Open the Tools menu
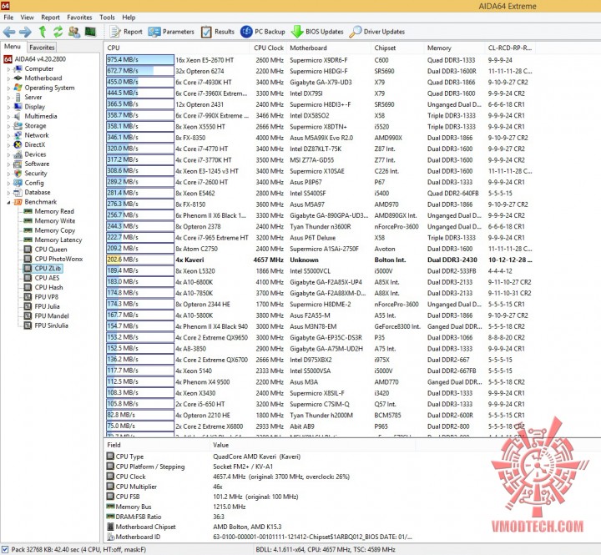Image resolution: width=601 pixels, height=555 pixels. (107, 18)
